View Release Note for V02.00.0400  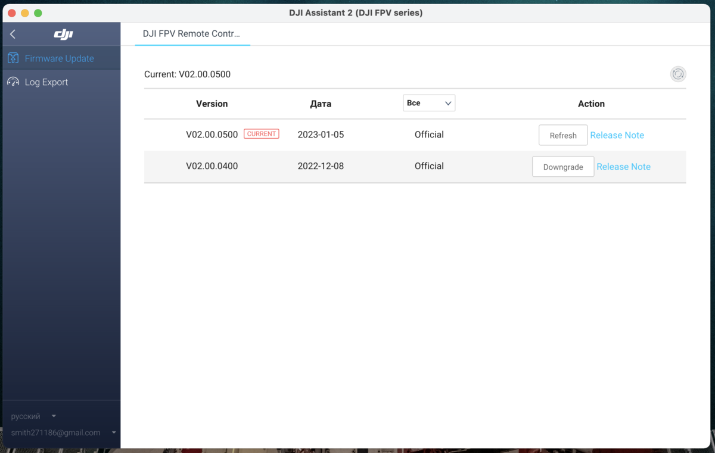(x=623, y=167)
